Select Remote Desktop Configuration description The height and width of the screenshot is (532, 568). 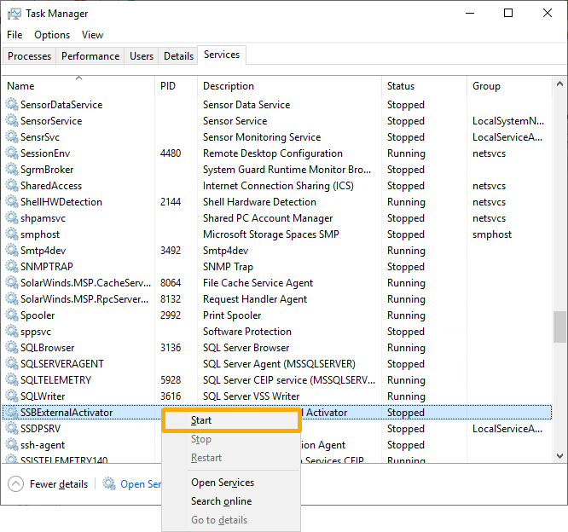click(x=273, y=153)
